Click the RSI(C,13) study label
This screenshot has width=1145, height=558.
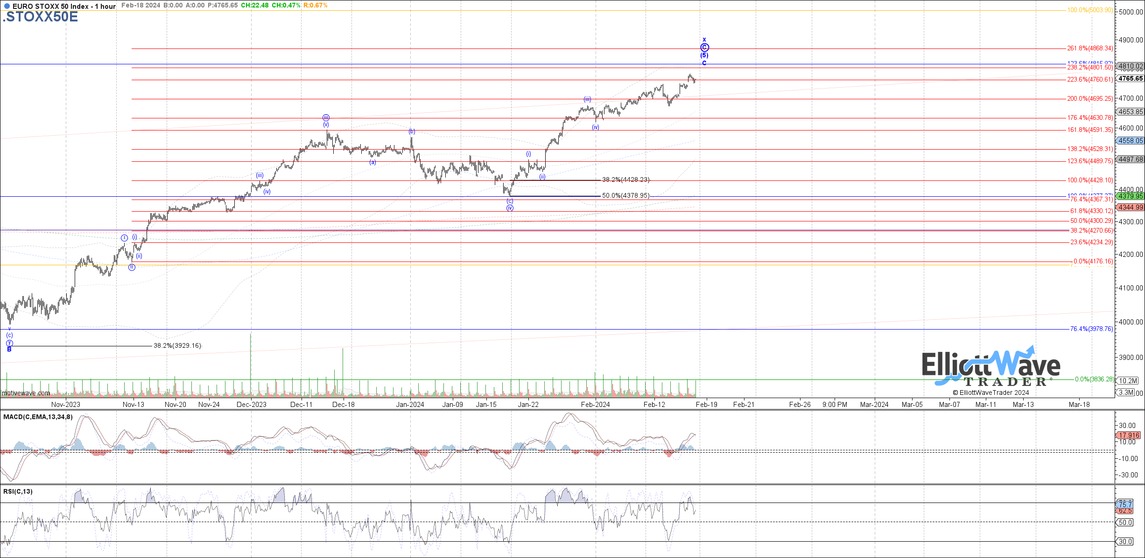pyautogui.click(x=18, y=491)
